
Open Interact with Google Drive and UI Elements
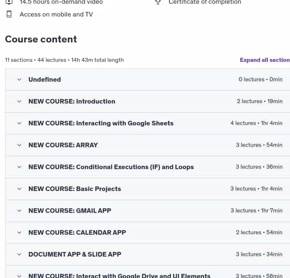tap(119, 276)
